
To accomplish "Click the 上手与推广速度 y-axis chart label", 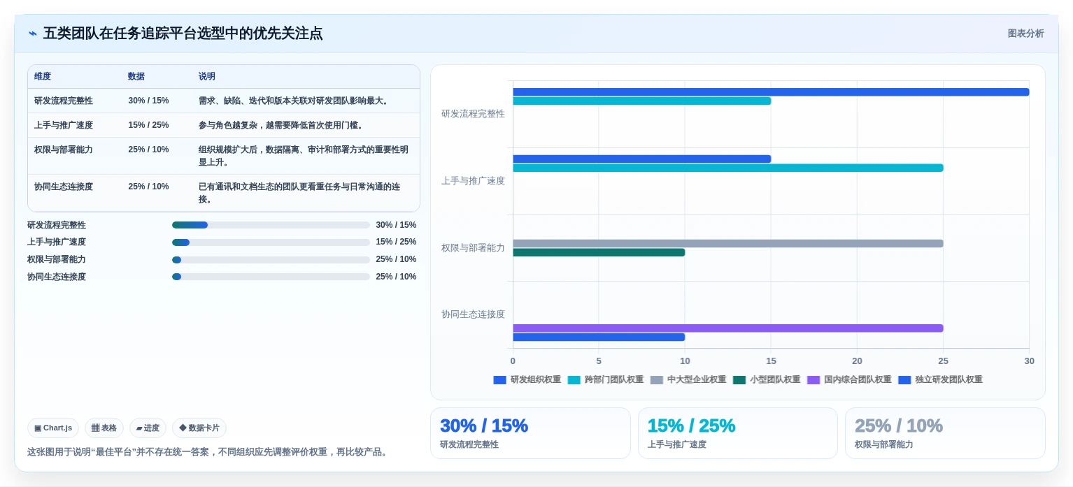I will pyautogui.click(x=473, y=181).
